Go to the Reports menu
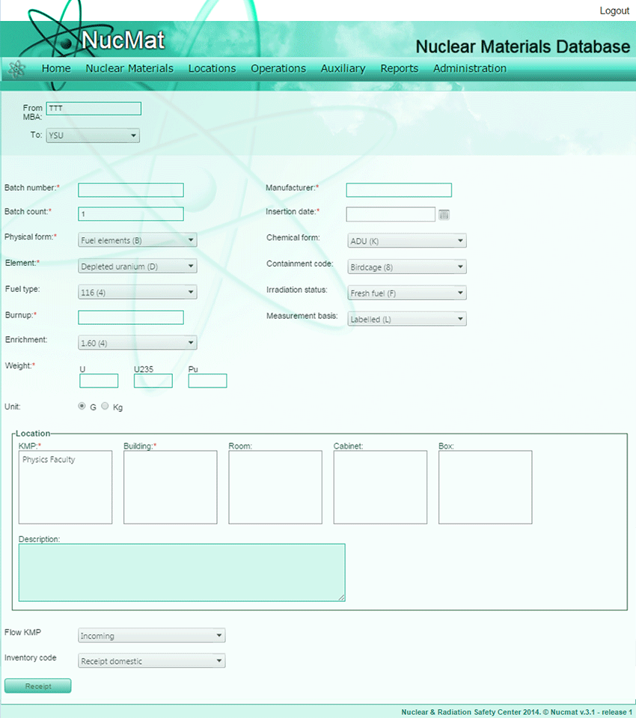Viewport: 636px width, 718px height. click(x=400, y=68)
